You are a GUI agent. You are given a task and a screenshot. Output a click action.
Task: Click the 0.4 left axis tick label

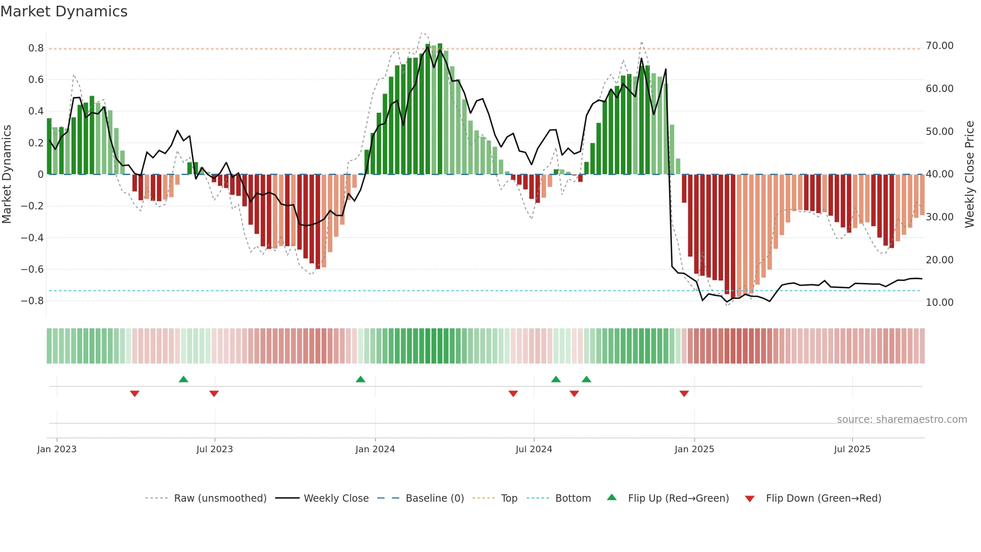point(36,111)
